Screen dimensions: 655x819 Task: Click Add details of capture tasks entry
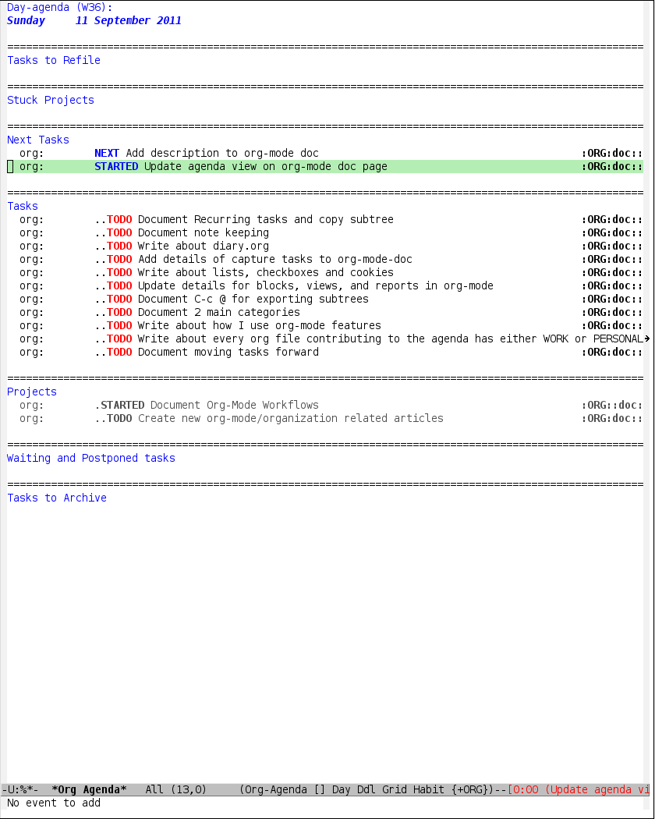pyautogui.click(x=274, y=260)
